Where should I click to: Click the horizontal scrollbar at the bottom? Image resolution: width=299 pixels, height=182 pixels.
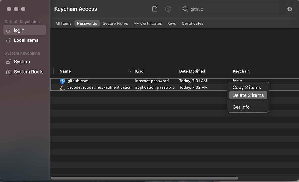[144, 178]
